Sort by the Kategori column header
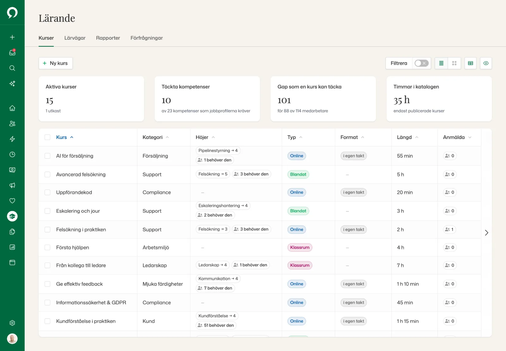 click(156, 137)
